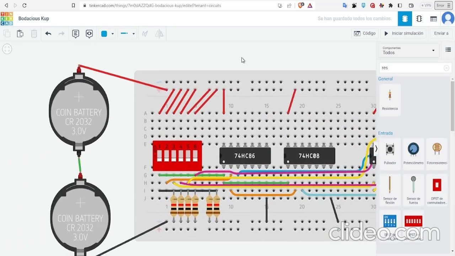Open the user profile avatar
Viewport: 455px width, 256px height.
(448, 18)
